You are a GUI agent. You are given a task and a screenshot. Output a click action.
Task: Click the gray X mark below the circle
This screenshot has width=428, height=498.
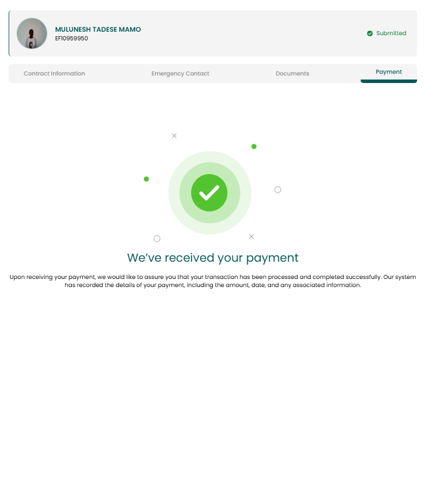(251, 237)
